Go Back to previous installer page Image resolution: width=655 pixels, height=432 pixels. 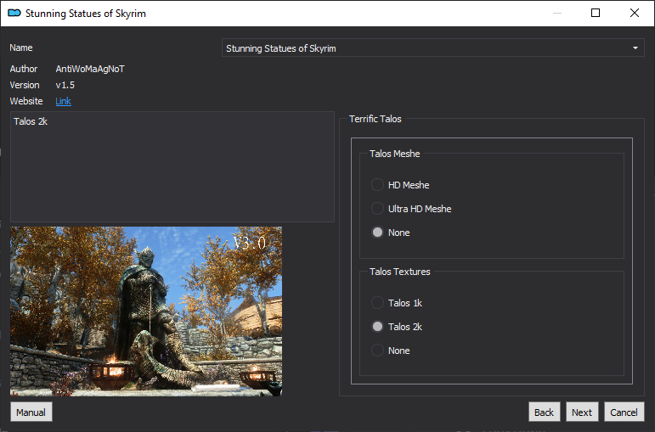544,412
